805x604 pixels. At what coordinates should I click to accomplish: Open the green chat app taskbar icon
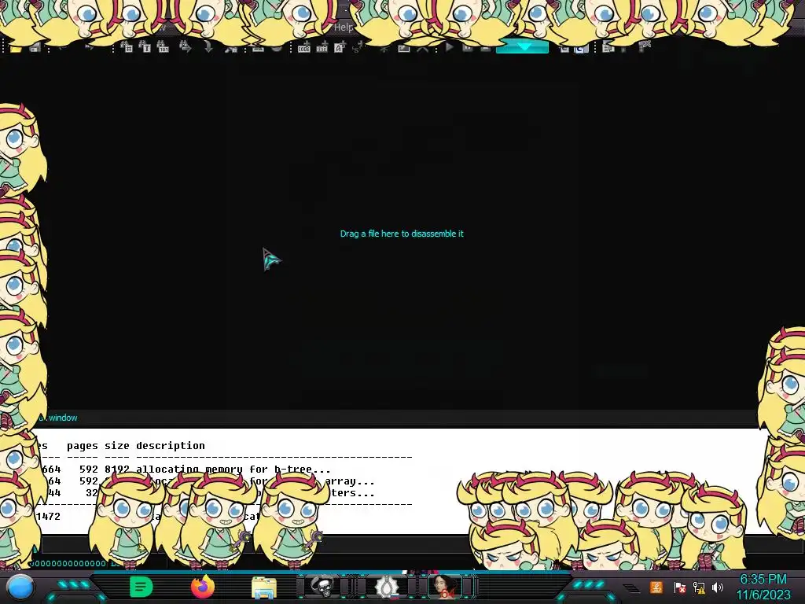tap(142, 587)
